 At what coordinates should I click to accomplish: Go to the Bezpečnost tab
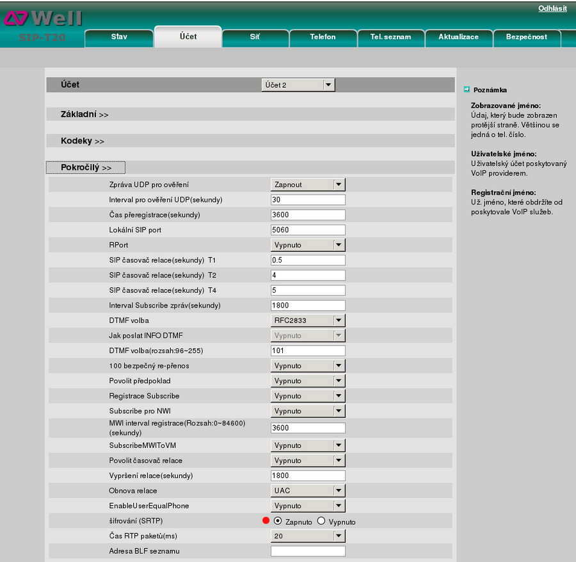[x=526, y=37]
